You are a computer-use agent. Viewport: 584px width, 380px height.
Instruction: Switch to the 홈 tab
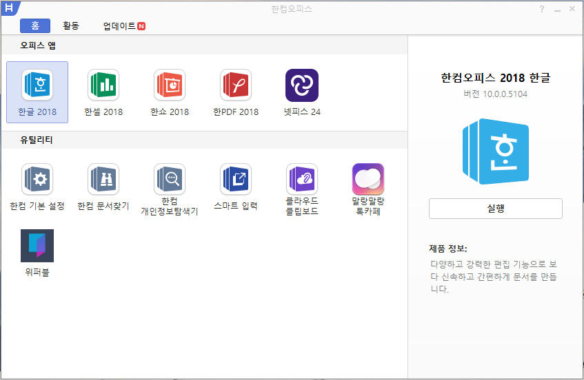pyautogui.click(x=35, y=25)
